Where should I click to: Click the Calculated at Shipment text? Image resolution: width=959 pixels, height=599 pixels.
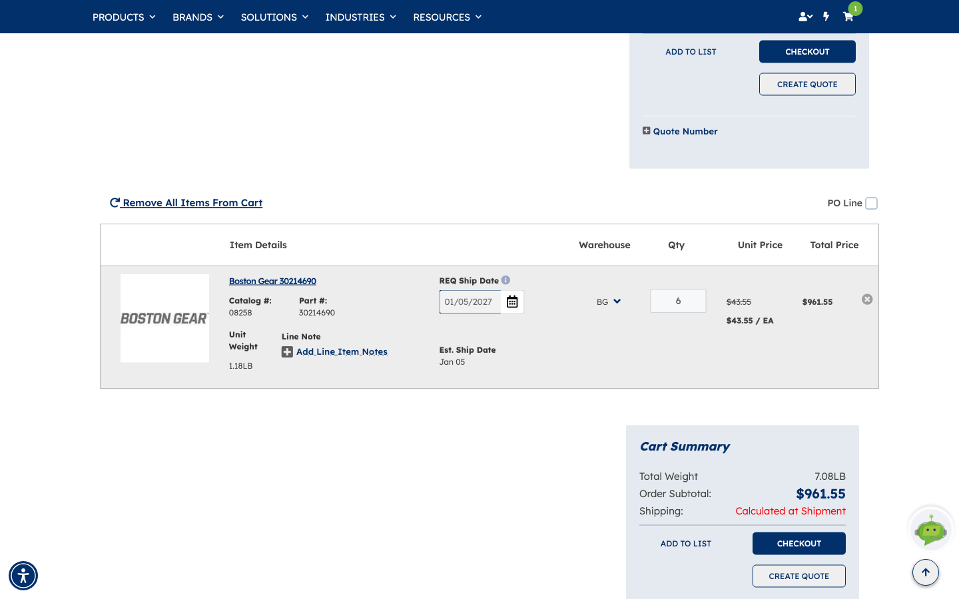[791, 511]
